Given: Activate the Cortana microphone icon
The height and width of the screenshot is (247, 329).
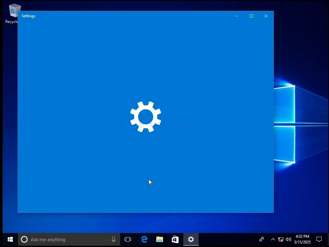Looking at the screenshot, I should tap(113, 239).
